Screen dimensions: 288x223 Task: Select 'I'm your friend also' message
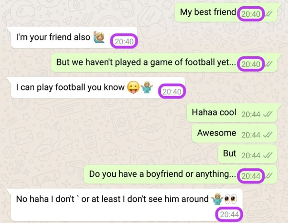click(x=74, y=37)
